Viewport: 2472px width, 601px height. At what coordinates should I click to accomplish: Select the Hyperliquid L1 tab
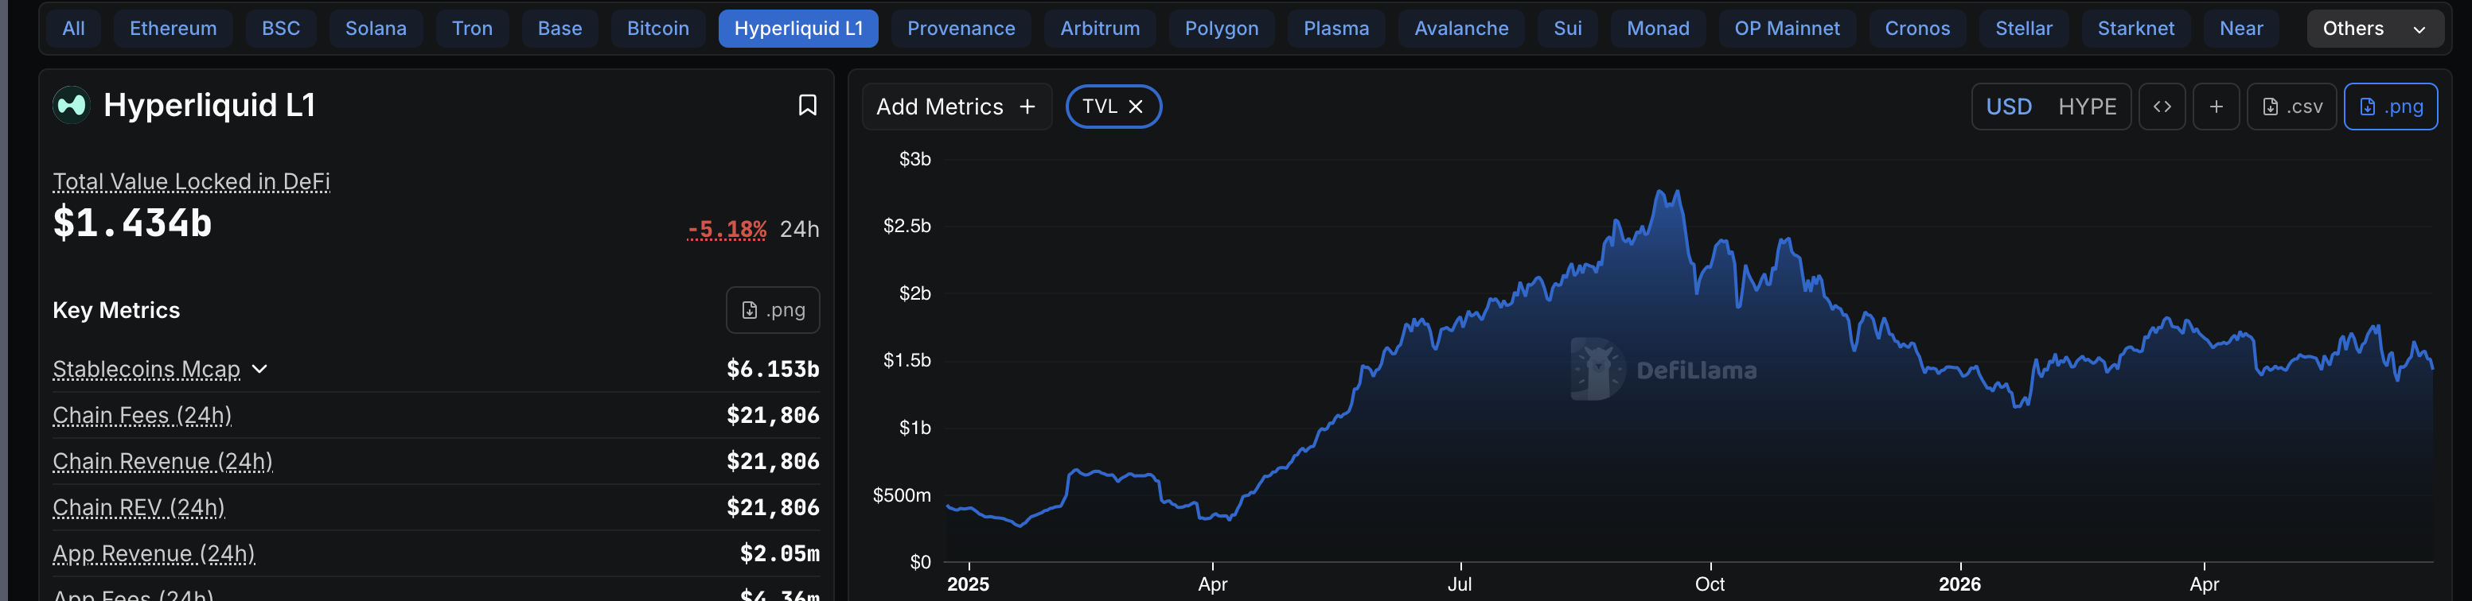point(798,29)
